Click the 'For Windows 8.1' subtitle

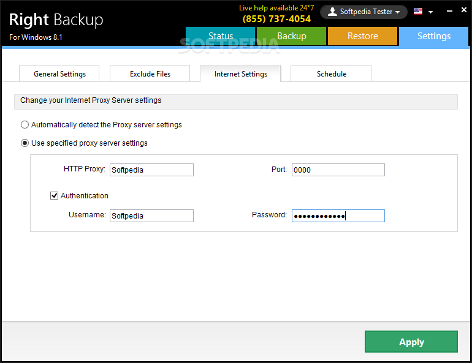click(36, 37)
